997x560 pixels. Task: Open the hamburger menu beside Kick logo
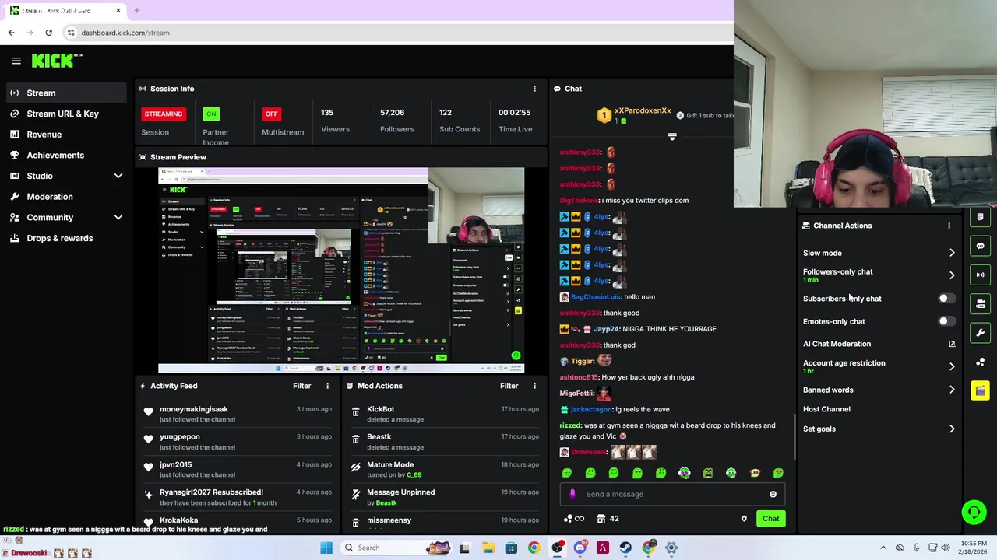(x=16, y=61)
